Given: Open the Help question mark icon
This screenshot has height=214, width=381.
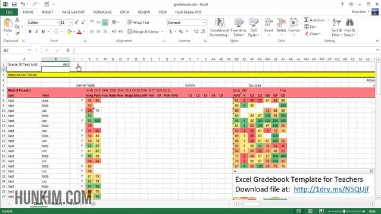Looking at the screenshot, I should tap(342, 4).
